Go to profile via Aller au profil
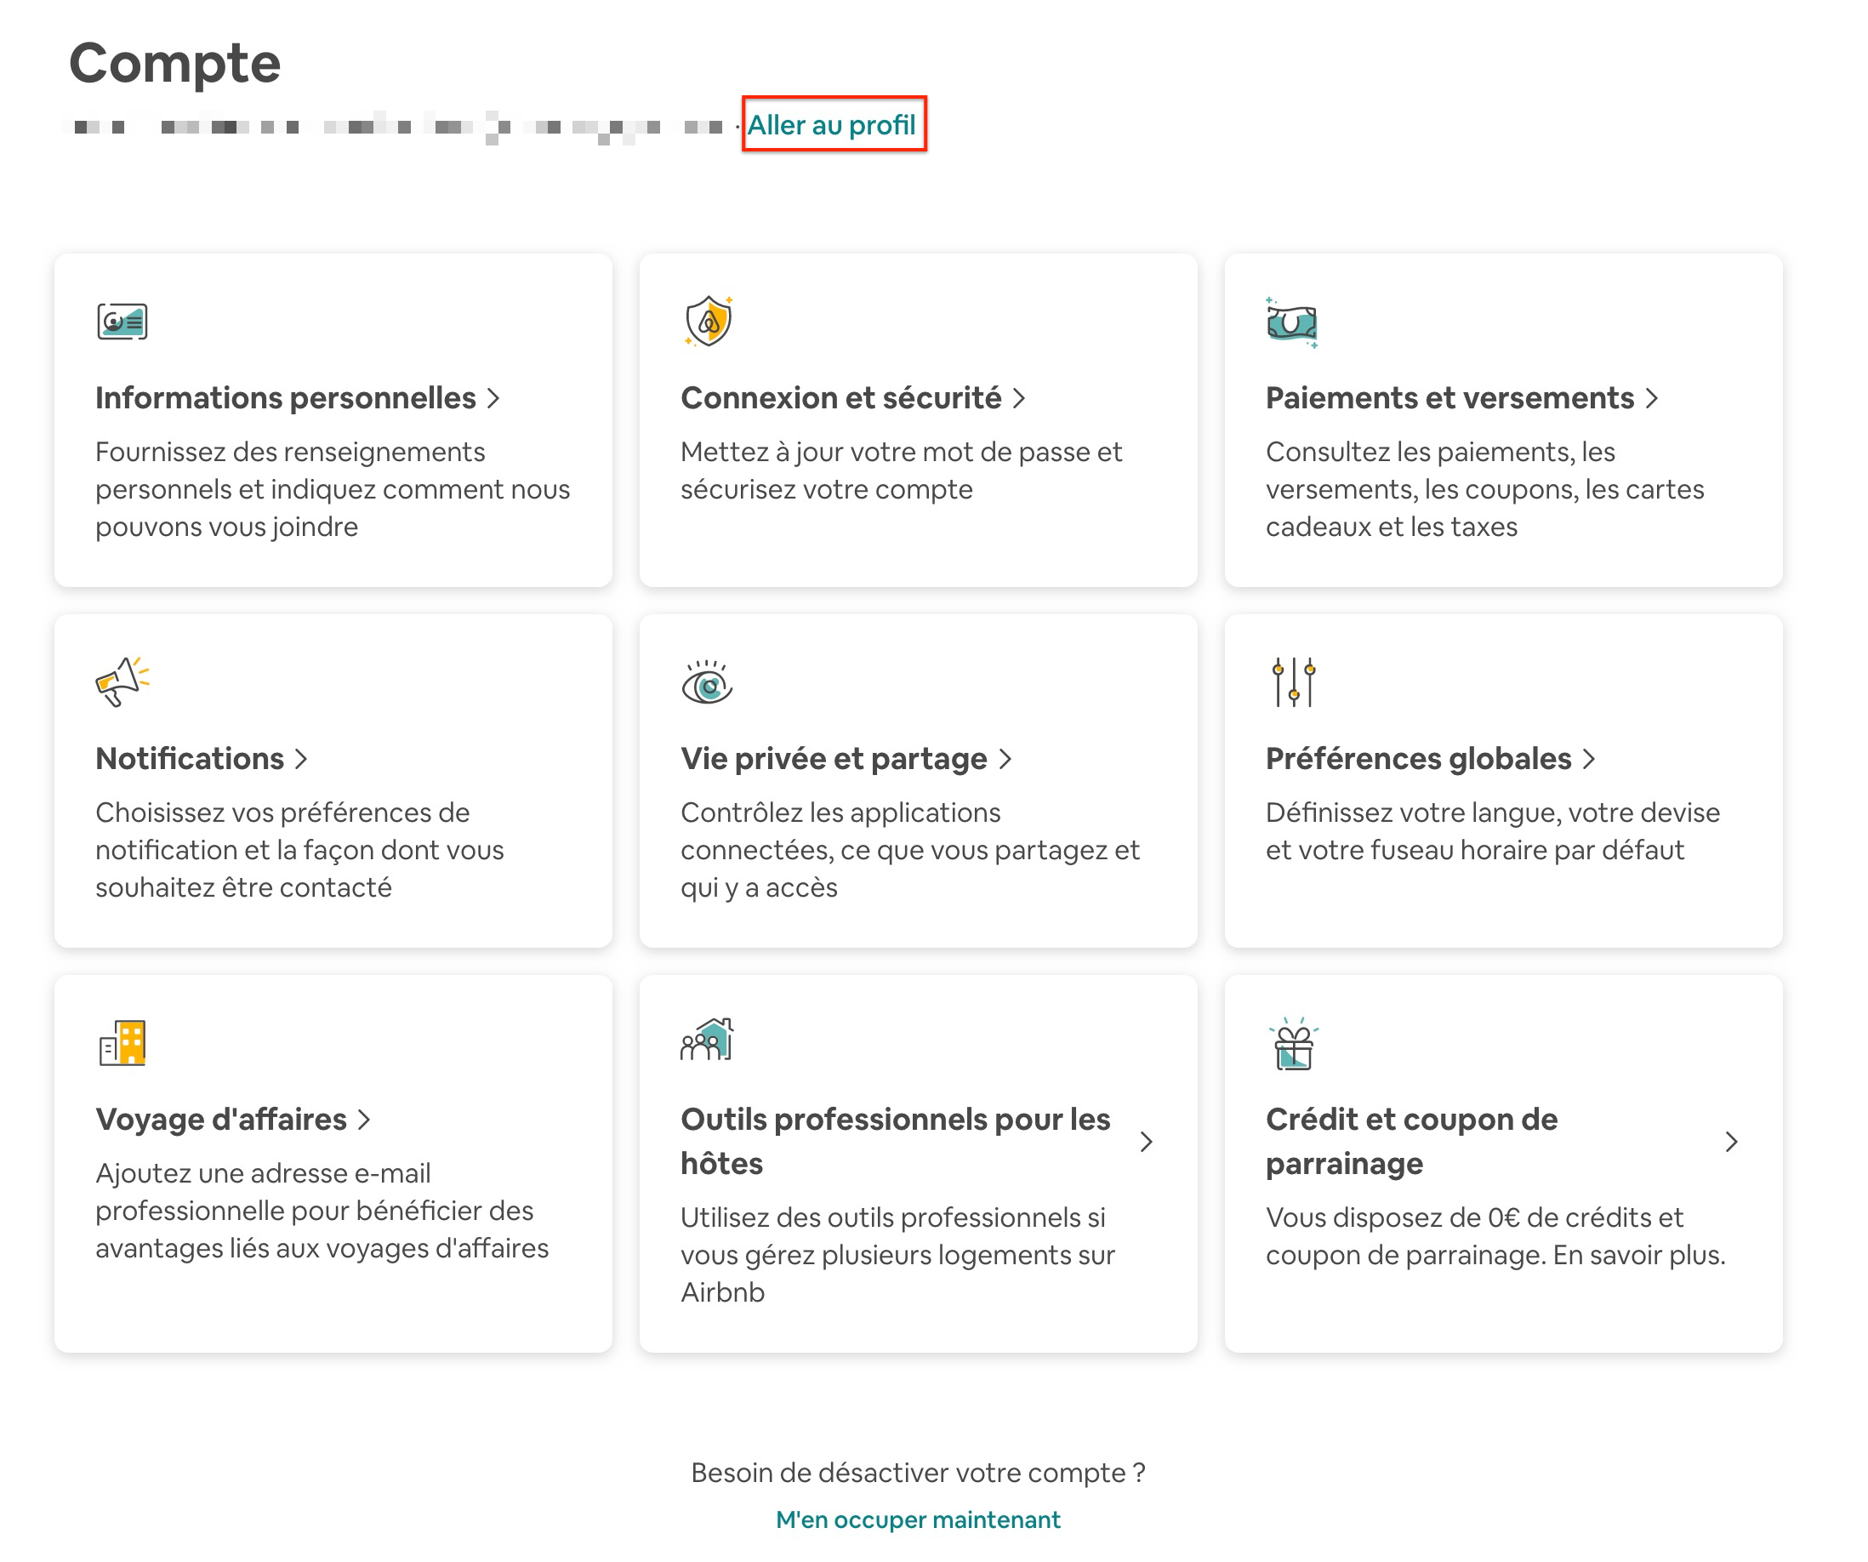This screenshot has width=1868, height=1562. click(832, 125)
